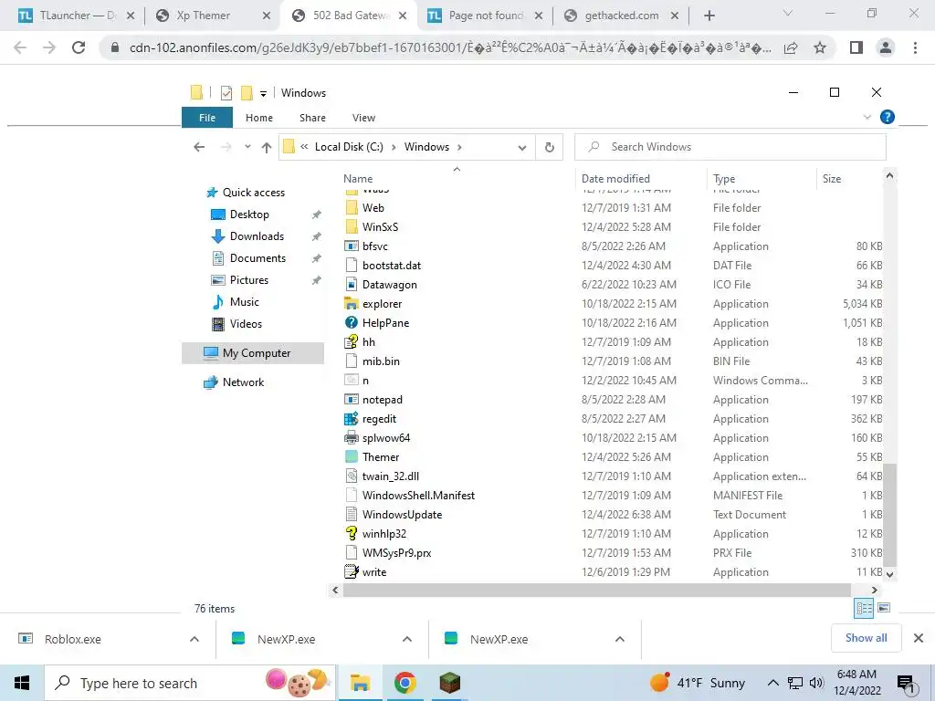Open File Explorer taskbar icon
The image size is (935, 701).
(x=360, y=683)
